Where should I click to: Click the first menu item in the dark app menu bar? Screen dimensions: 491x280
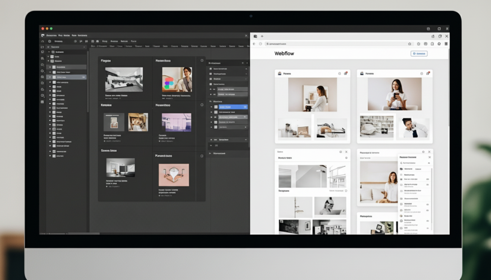[51, 35]
